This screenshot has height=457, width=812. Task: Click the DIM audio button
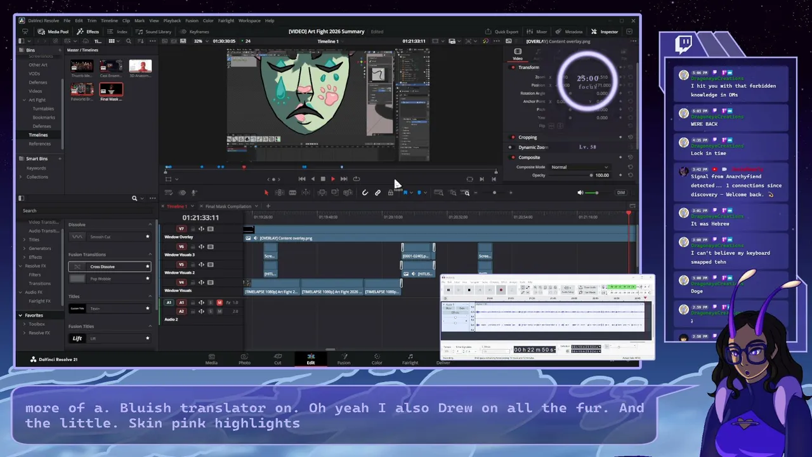tap(621, 192)
